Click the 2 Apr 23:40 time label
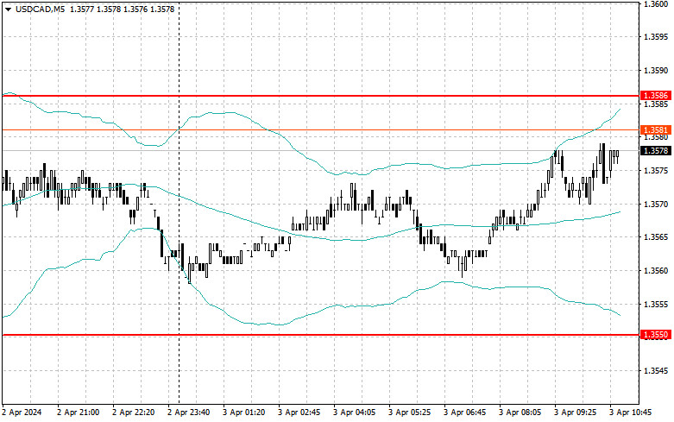This screenshot has width=674, height=422. (x=189, y=413)
